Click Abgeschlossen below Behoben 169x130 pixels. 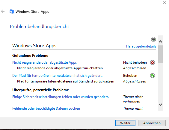click(135, 81)
